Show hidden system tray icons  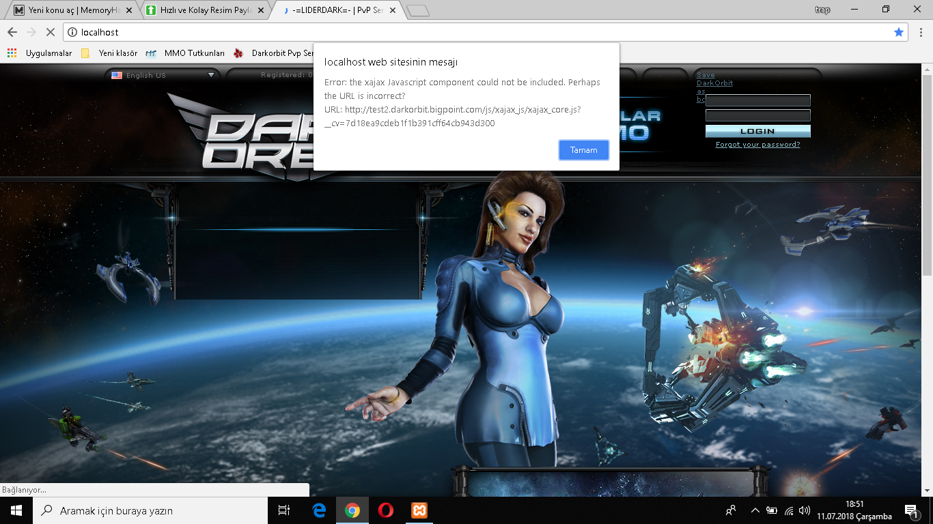coord(755,510)
